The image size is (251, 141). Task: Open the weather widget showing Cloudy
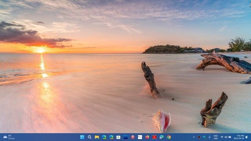pyautogui.click(x=9, y=137)
